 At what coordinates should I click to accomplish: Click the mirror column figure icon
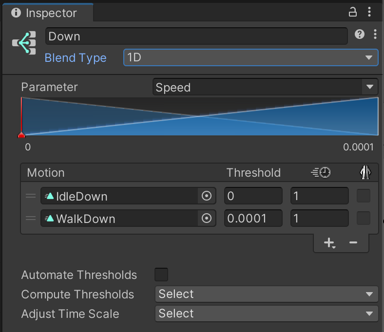(365, 172)
